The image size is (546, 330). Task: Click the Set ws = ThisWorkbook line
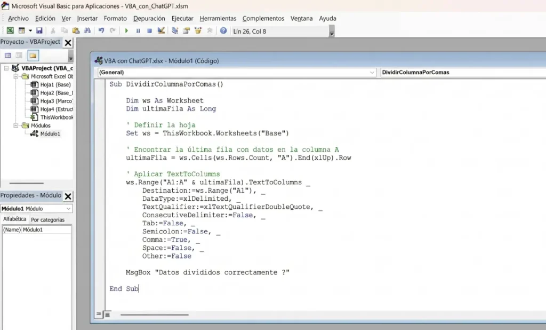pos(207,133)
